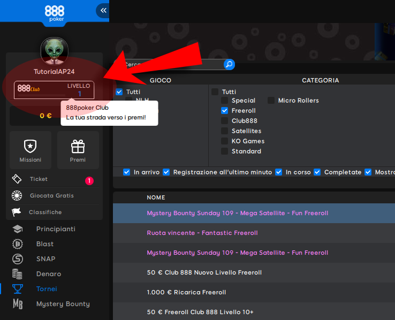
Task: Check the Categoria Tutti checkbox
Action: pos(215,92)
